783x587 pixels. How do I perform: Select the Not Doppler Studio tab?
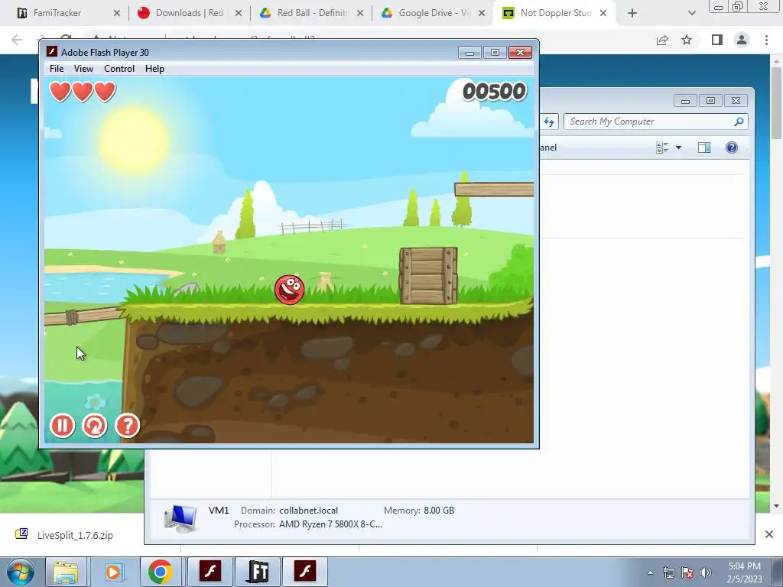pyautogui.click(x=554, y=13)
